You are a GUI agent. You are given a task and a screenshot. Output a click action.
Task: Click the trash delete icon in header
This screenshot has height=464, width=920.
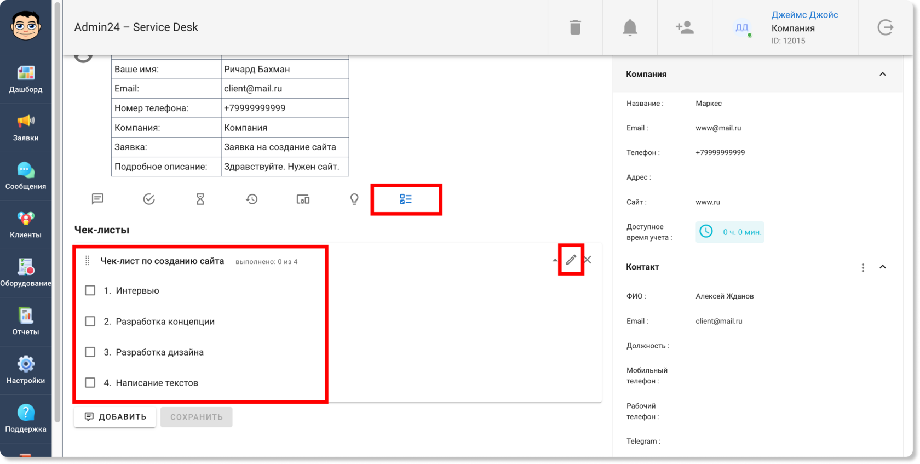(575, 27)
